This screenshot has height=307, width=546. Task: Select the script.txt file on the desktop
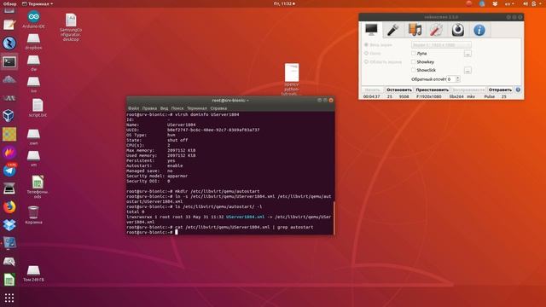point(38,107)
